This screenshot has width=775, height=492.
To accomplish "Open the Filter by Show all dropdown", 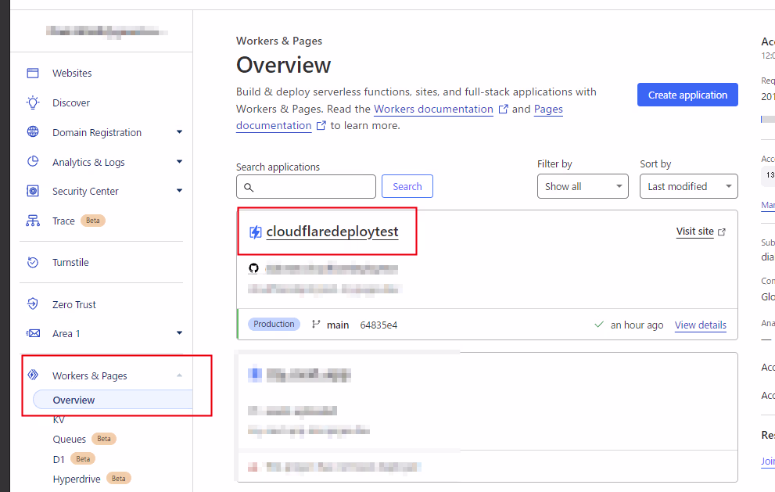I will [x=583, y=186].
